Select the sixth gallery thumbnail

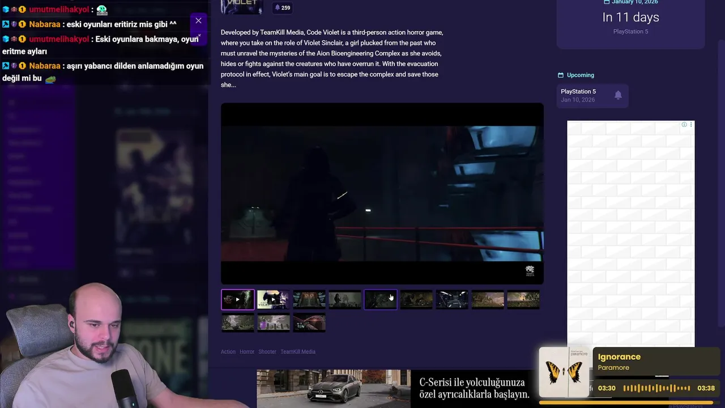[416, 299]
